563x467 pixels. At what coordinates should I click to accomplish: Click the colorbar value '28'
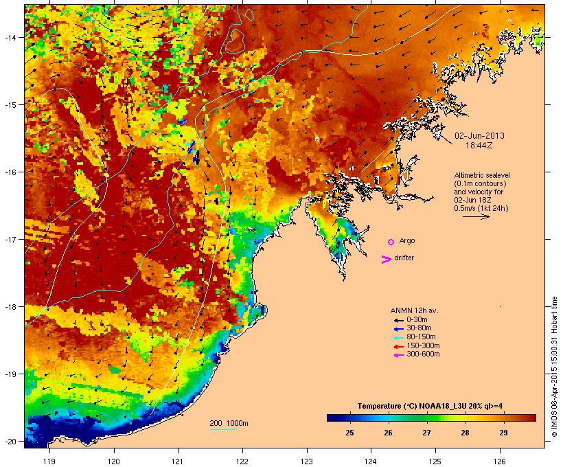[x=465, y=433]
